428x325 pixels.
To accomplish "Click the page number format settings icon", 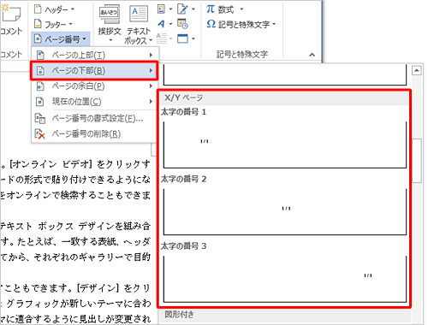I will (x=39, y=118).
